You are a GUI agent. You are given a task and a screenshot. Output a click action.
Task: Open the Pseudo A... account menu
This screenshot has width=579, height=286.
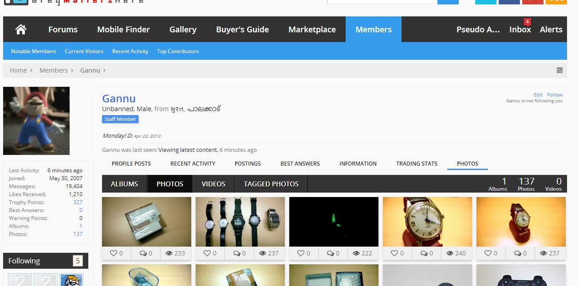tap(478, 30)
